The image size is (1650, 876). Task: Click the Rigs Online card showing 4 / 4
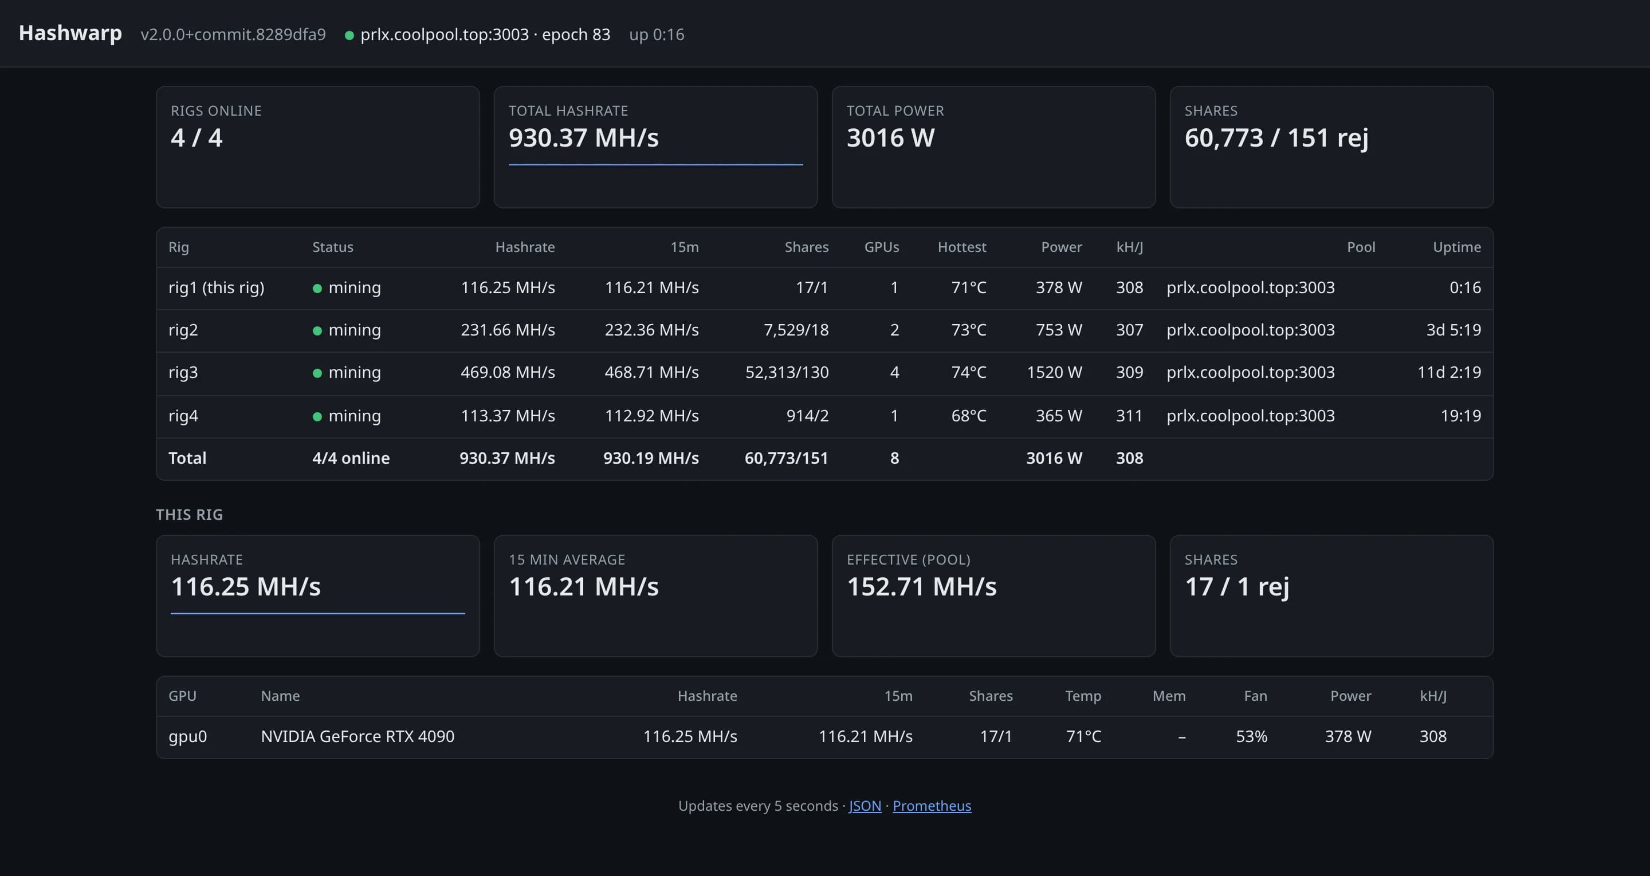318,147
